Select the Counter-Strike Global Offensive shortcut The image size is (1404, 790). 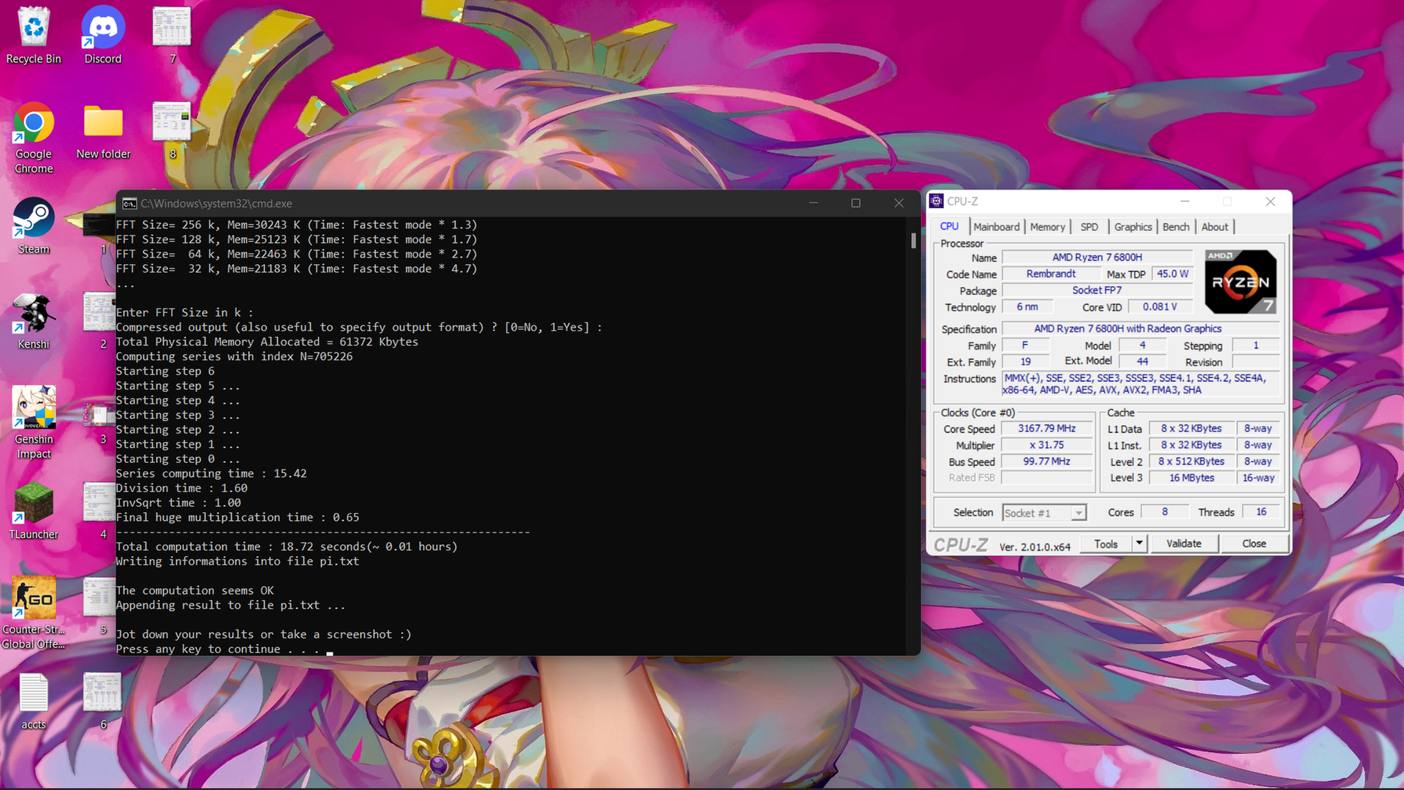point(34,613)
